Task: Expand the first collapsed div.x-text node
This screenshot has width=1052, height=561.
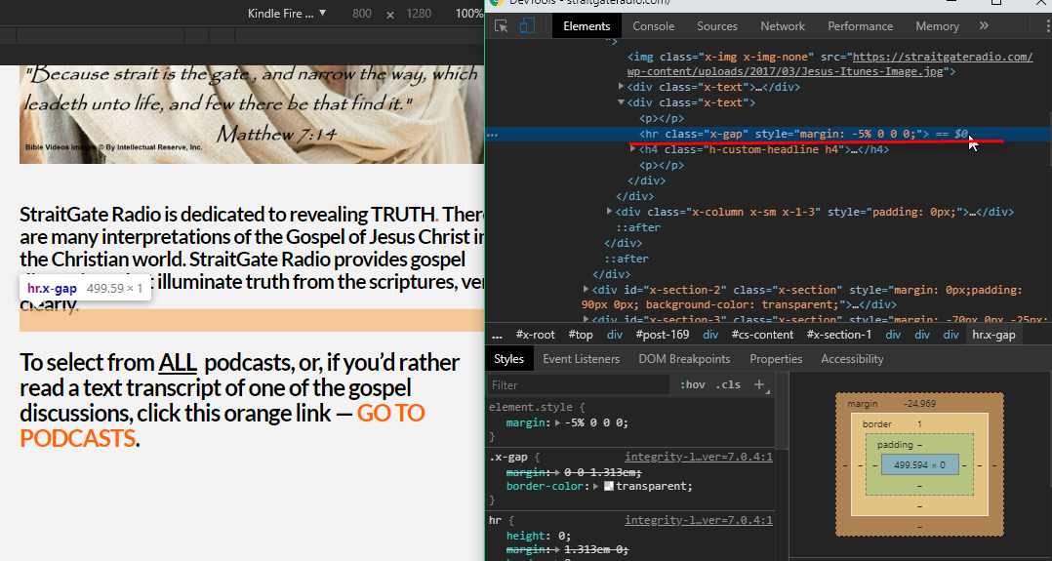Action: click(x=622, y=87)
